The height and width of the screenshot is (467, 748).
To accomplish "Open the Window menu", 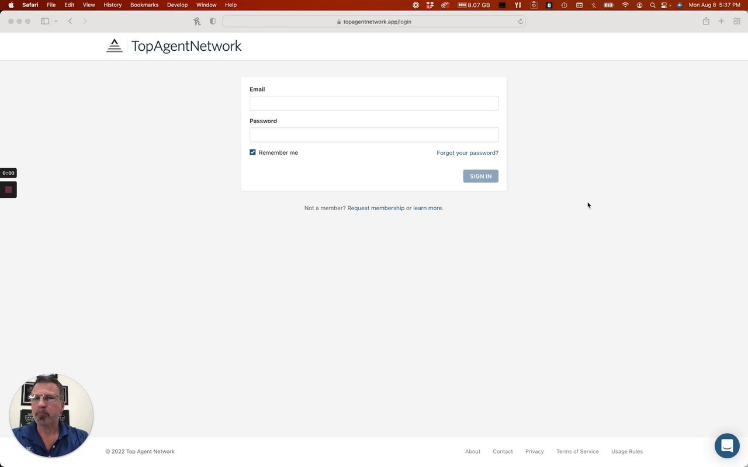I will (x=206, y=5).
